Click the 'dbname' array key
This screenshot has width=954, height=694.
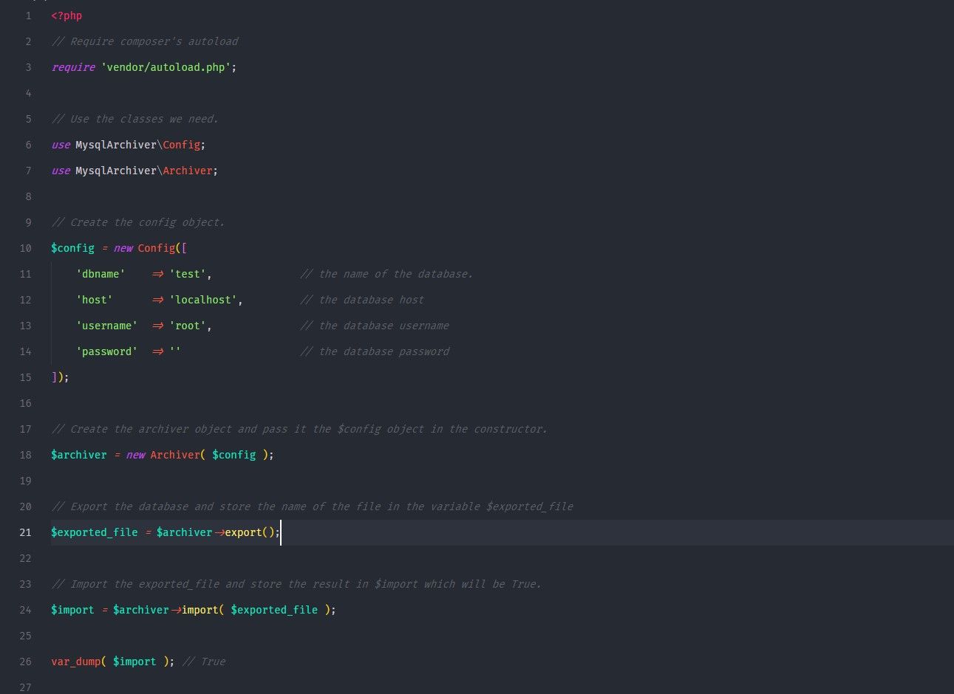(100, 274)
